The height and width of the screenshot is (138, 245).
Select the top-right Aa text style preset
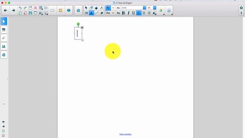coord(118,8)
